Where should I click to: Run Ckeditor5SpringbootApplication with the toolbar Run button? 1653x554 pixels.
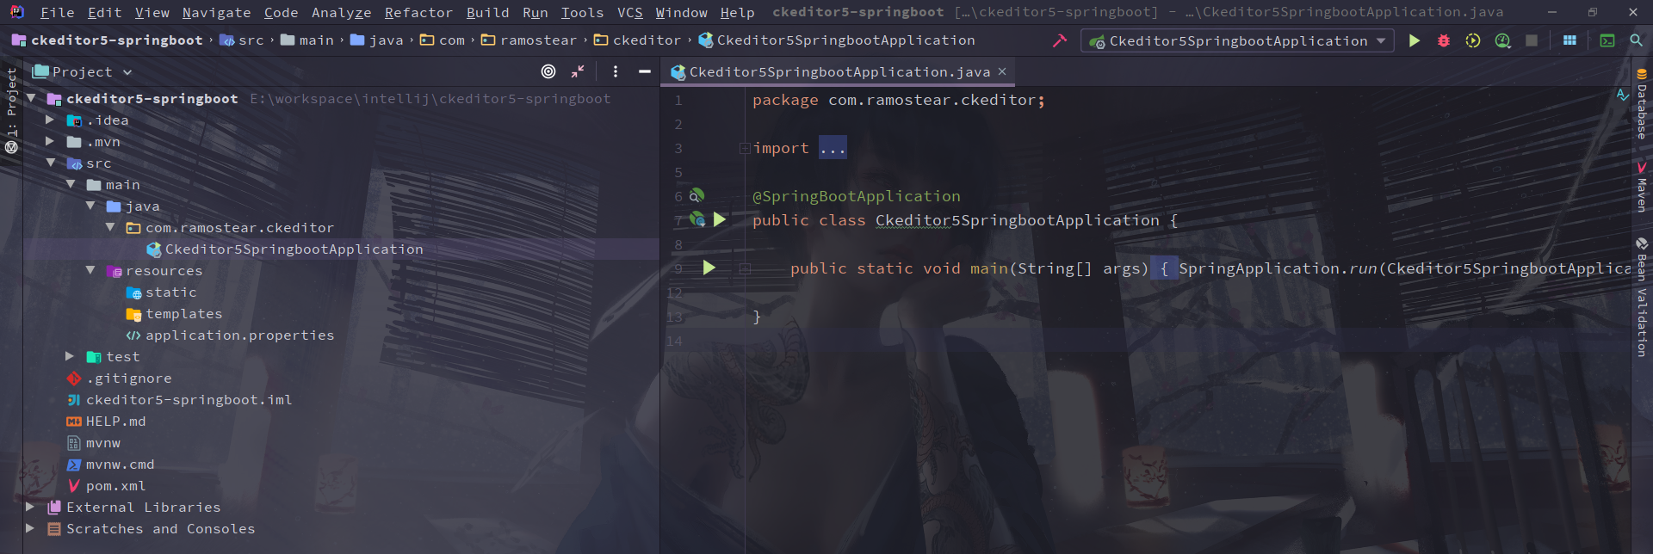click(1414, 40)
